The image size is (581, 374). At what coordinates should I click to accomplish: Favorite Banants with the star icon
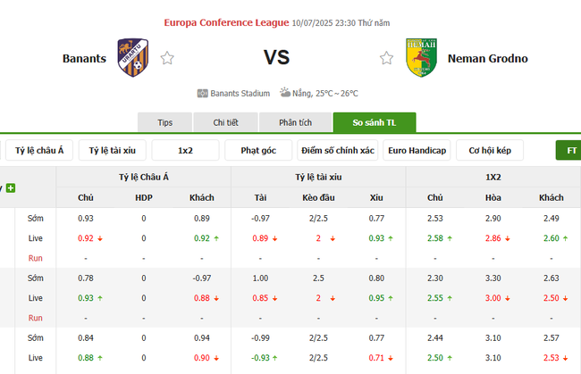(167, 59)
